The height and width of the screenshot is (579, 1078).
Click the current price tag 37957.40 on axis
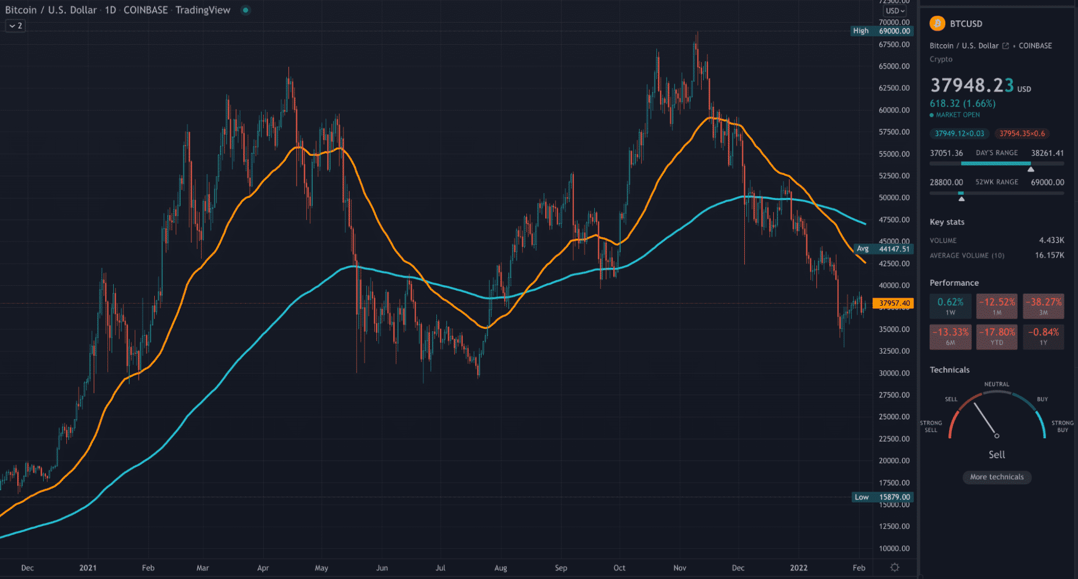pos(893,303)
